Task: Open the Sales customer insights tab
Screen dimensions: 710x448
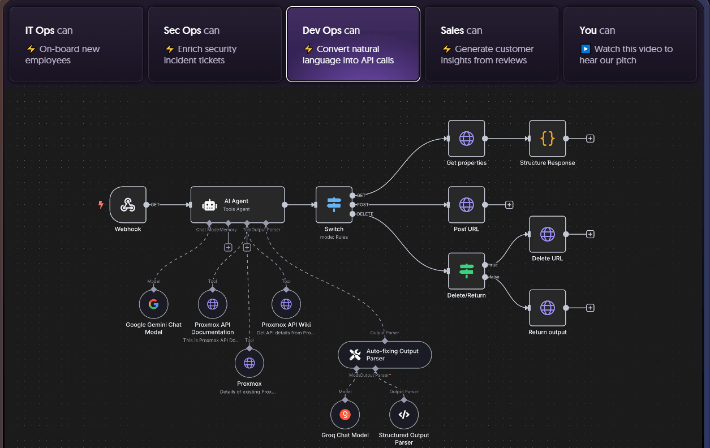Action: [x=492, y=44]
